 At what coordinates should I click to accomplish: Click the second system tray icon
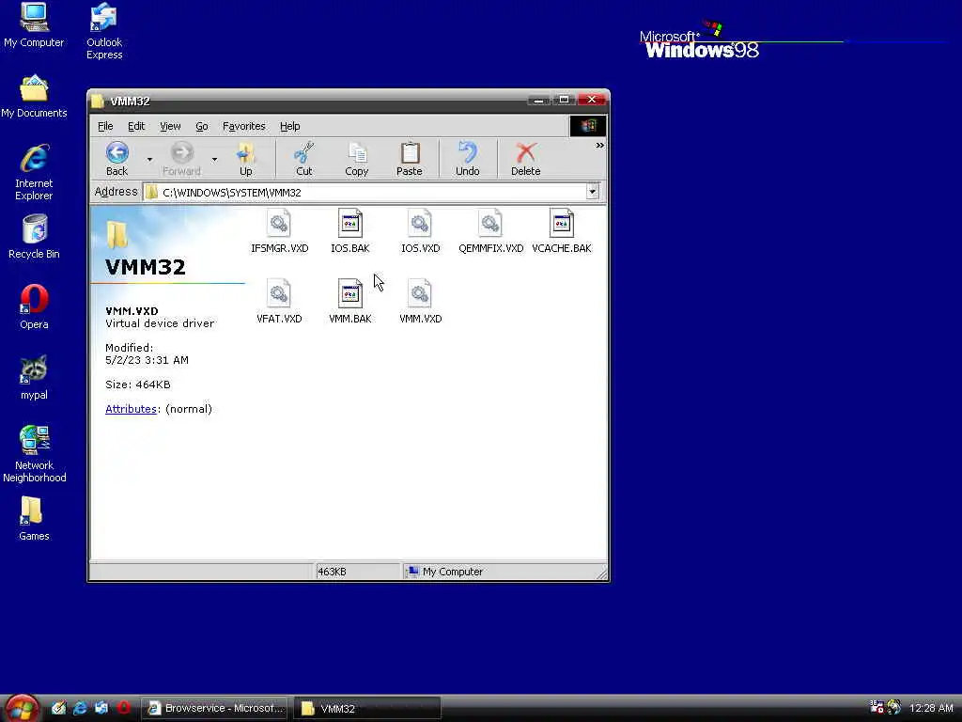point(894,707)
